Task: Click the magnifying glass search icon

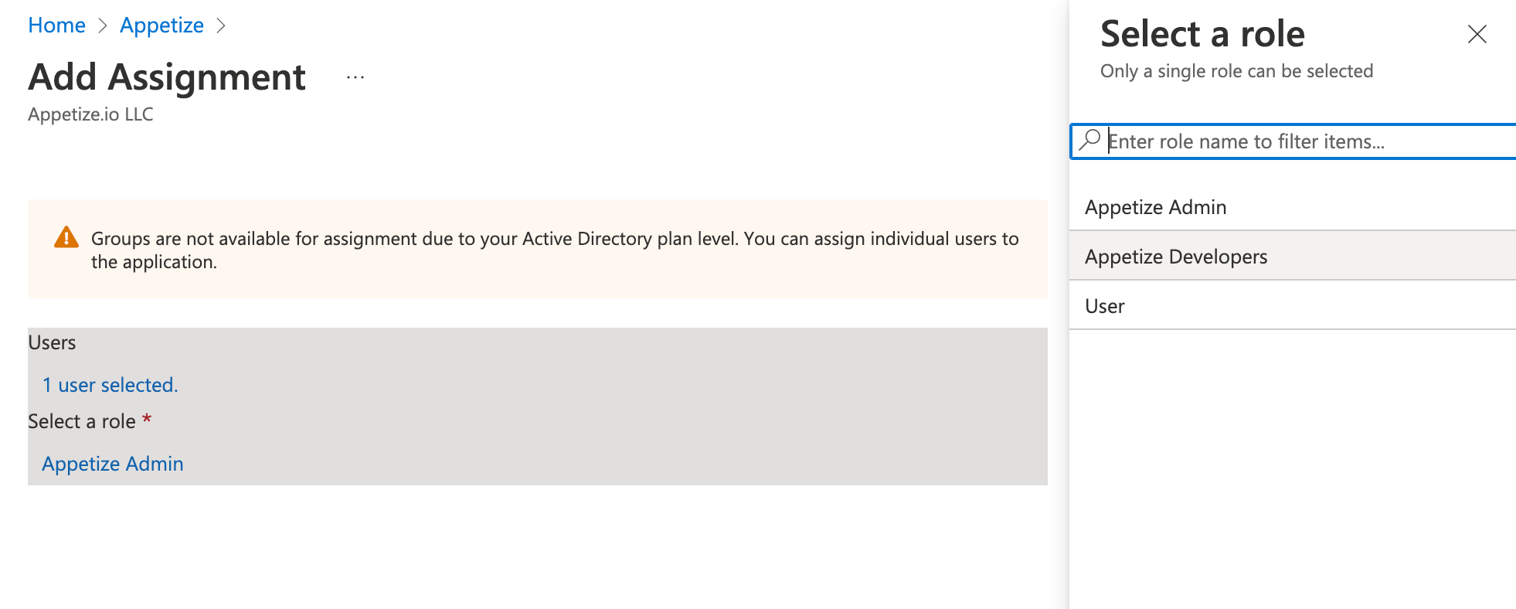Action: pos(1089,141)
